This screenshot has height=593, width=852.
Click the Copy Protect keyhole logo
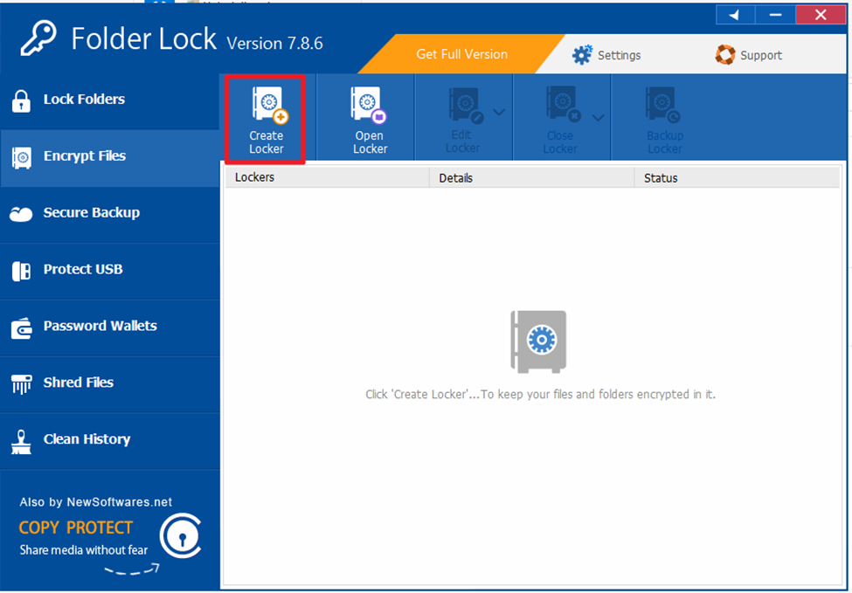[181, 536]
